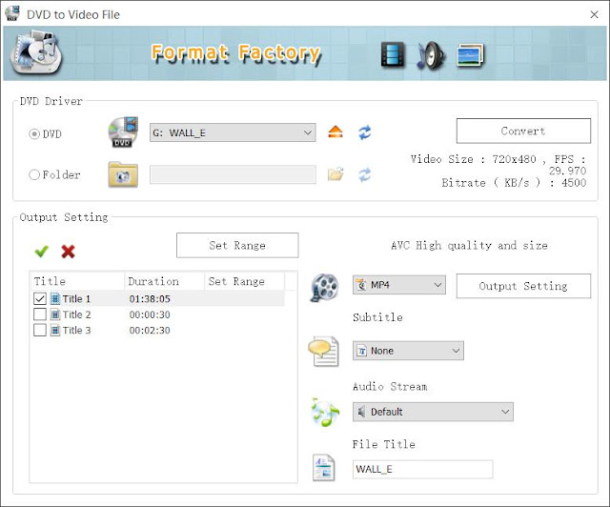
Task: Eject the DVD with the orange eject icon
Action: pos(335,132)
